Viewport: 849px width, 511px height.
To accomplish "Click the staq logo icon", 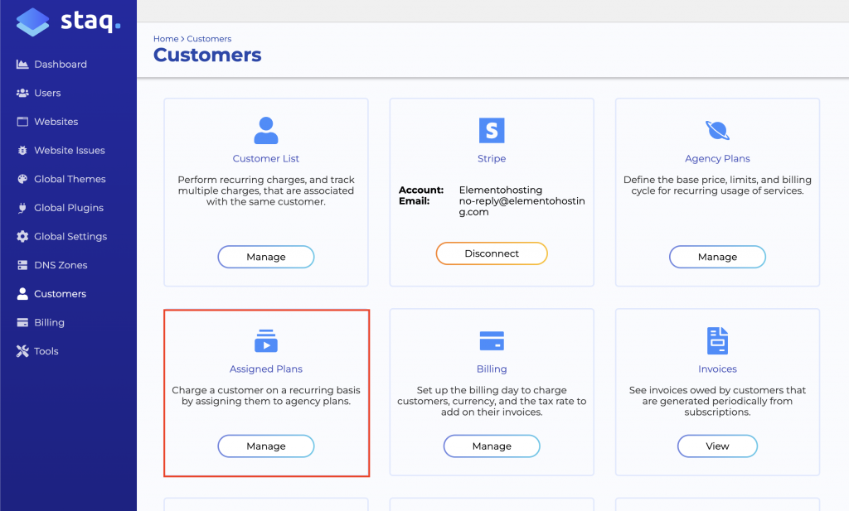I will (32, 22).
